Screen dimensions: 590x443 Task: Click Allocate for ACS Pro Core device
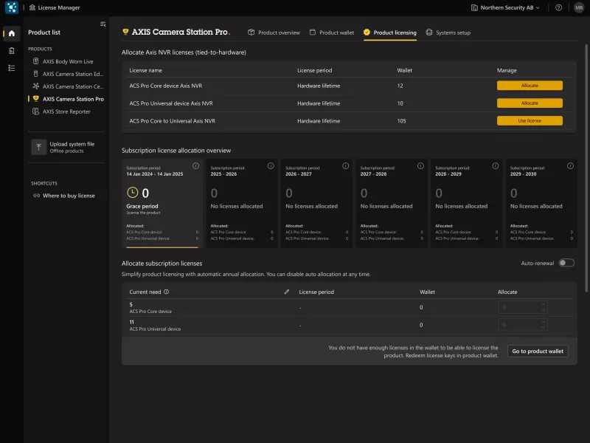click(x=530, y=86)
